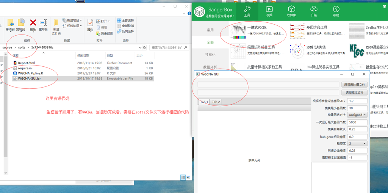
Task: Click the SangerBox cube logo
Action: click(199, 12)
